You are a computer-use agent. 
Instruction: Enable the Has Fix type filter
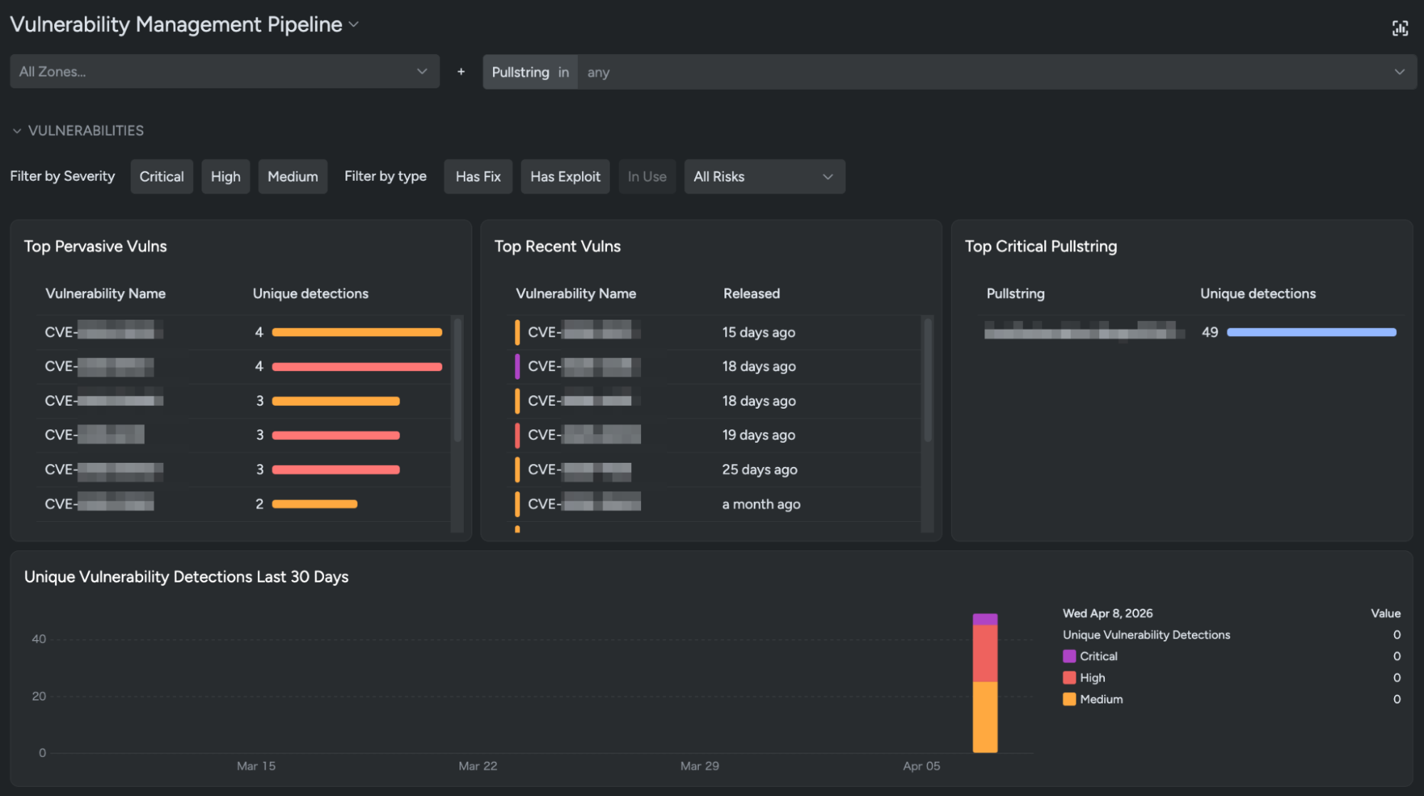point(478,177)
